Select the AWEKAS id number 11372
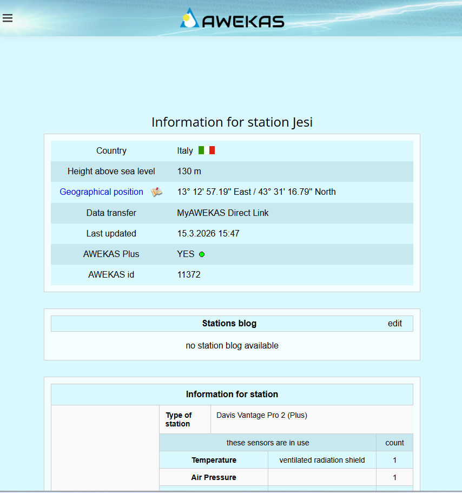Image resolution: width=462 pixels, height=493 pixels. click(x=188, y=275)
